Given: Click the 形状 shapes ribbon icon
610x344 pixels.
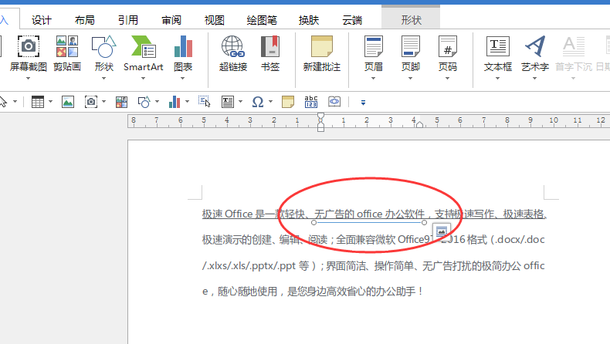Looking at the screenshot, I should tap(104, 46).
